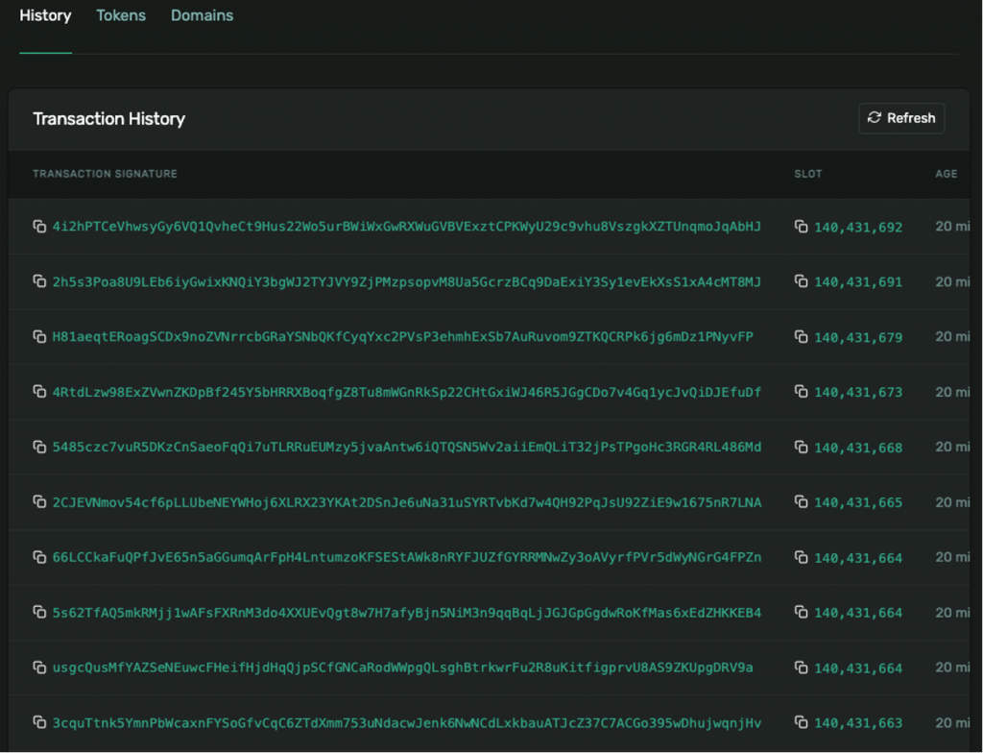The width and height of the screenshot is (983, 753).
Task: Click the copy icon beside slot 140,431,691
Action: [802, 281]
